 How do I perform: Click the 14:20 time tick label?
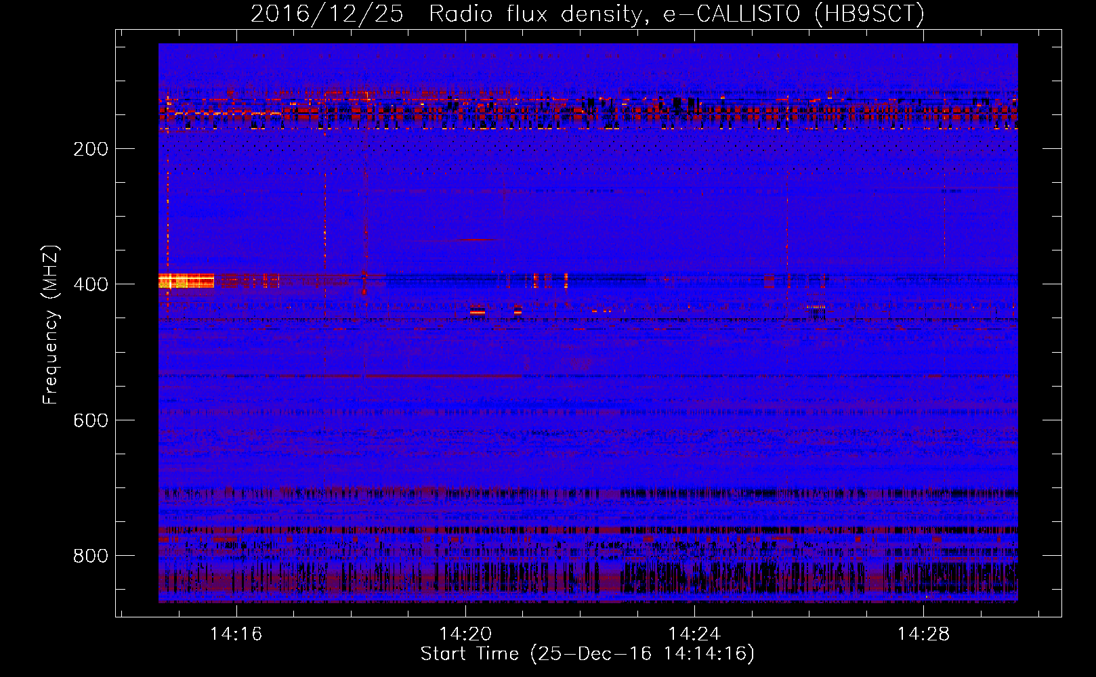465,634
